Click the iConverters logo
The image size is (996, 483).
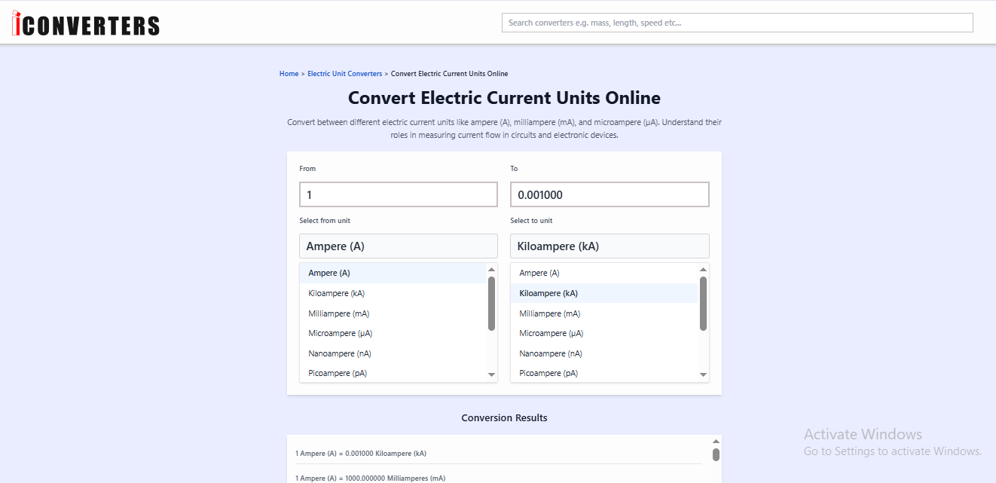pos(85,23)
